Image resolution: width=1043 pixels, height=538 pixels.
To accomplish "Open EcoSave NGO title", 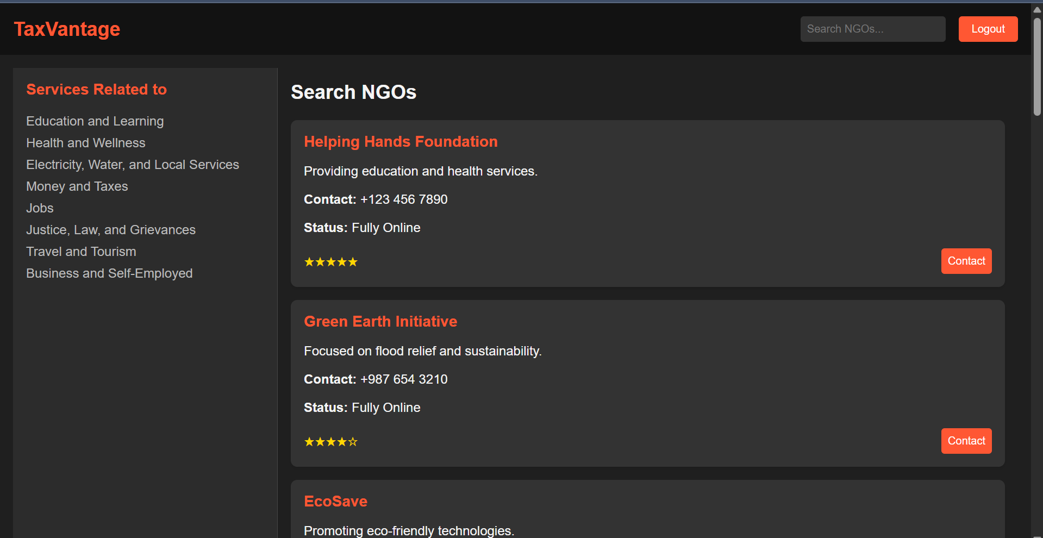I will [x=335, y=501].
